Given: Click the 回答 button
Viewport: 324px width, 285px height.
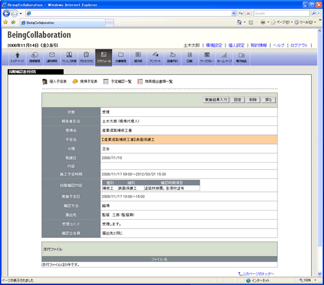Looking at the screenshot, I should (237, 100).
